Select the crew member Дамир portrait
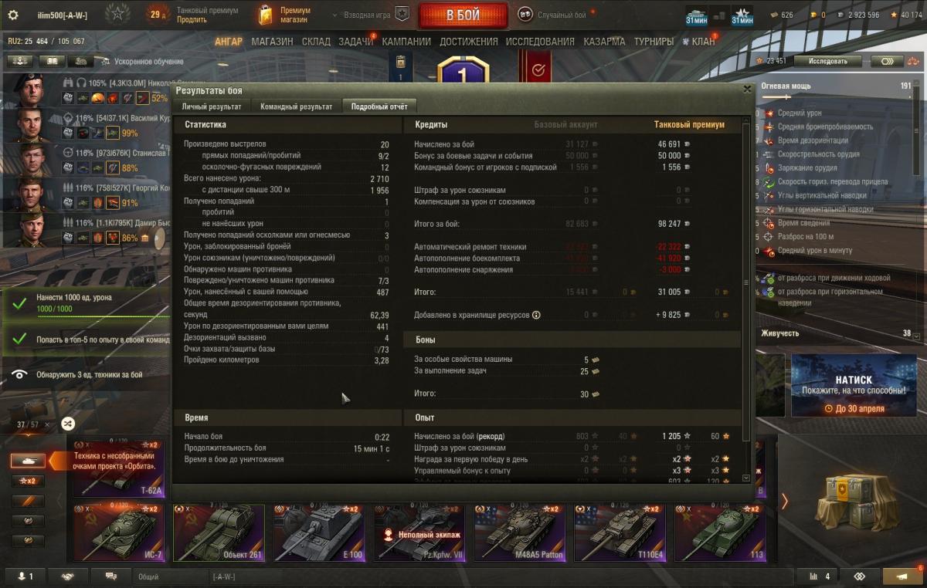 click(x=30, y=231)
